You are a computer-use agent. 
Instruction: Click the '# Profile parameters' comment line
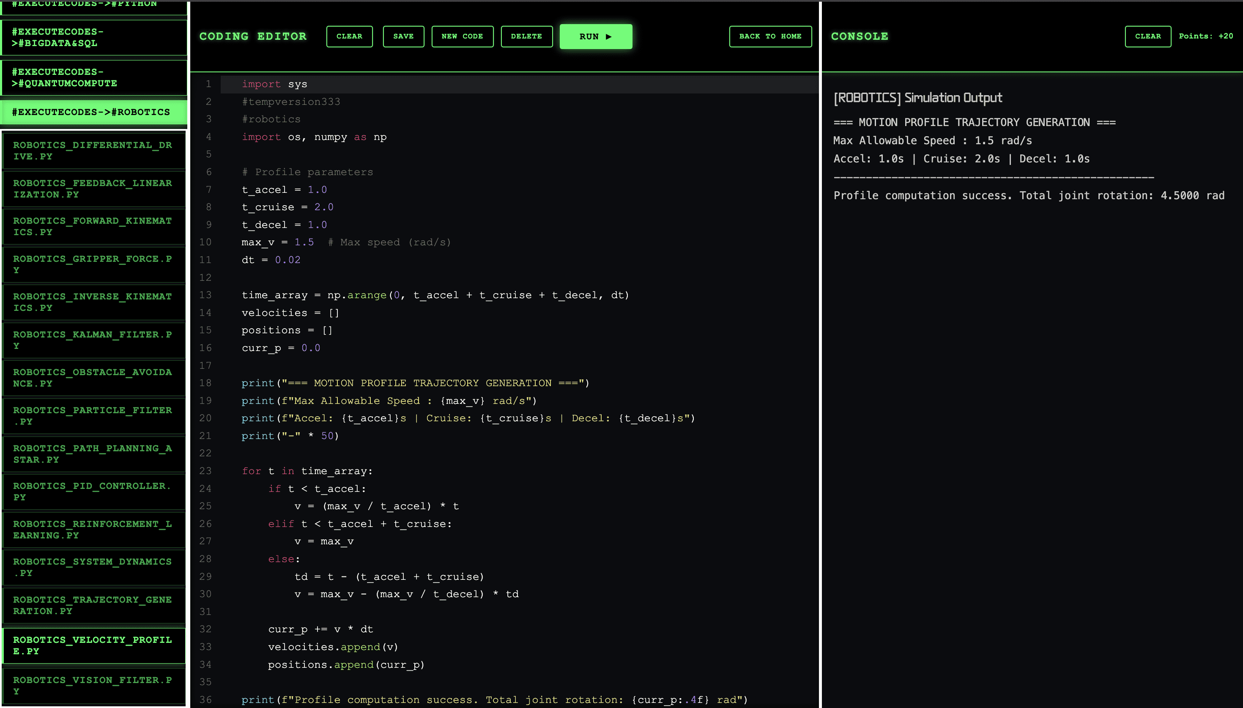pyautogui.click(x=308, y=172)
